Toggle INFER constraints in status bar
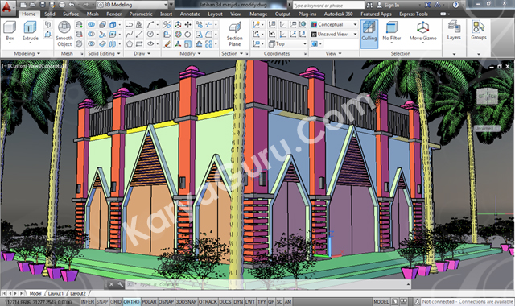The height and width of the screenshot is (306, 515). [88, 302]
